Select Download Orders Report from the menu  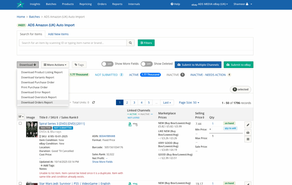pos(37,102)
